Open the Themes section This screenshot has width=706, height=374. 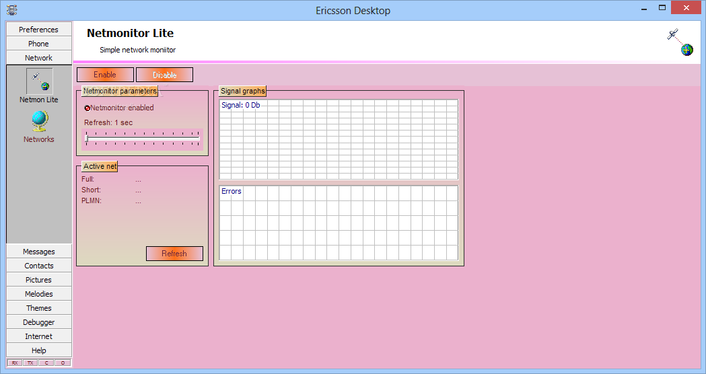click(39, 308)
